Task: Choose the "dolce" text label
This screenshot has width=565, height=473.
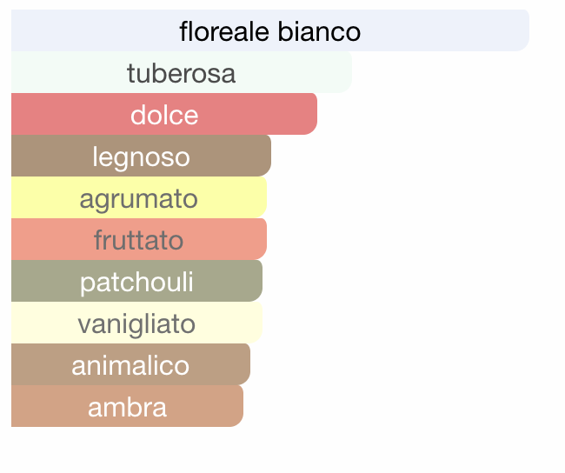Action: tap(164, 116)
